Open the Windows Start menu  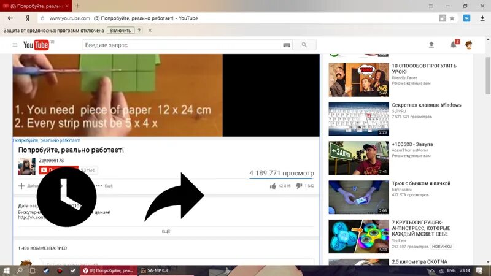pyautogui.click(x=6, y=270)
